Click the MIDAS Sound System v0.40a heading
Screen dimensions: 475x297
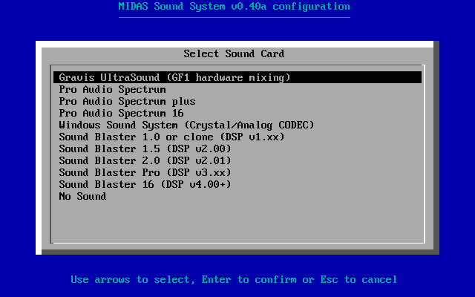tap(235, 7)
